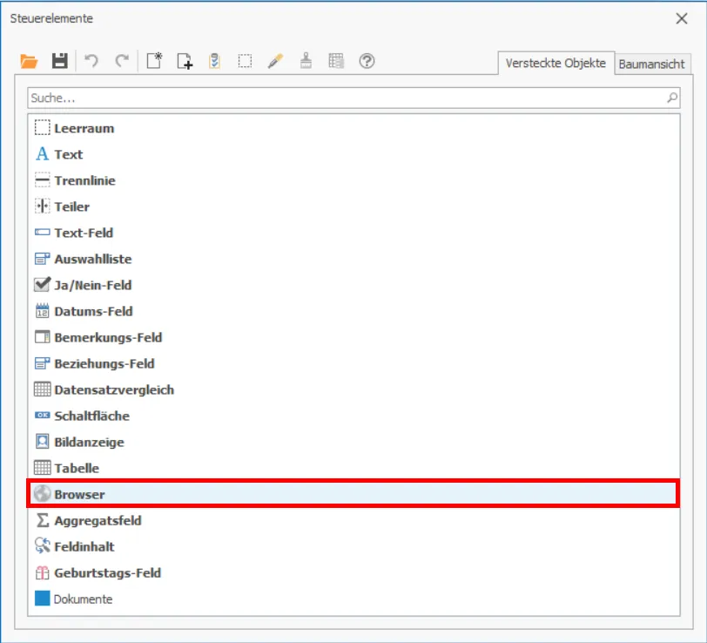Switch to the Baumansicht tab
707x643 pixels.
pyautogui.click(x=651, y=64)
